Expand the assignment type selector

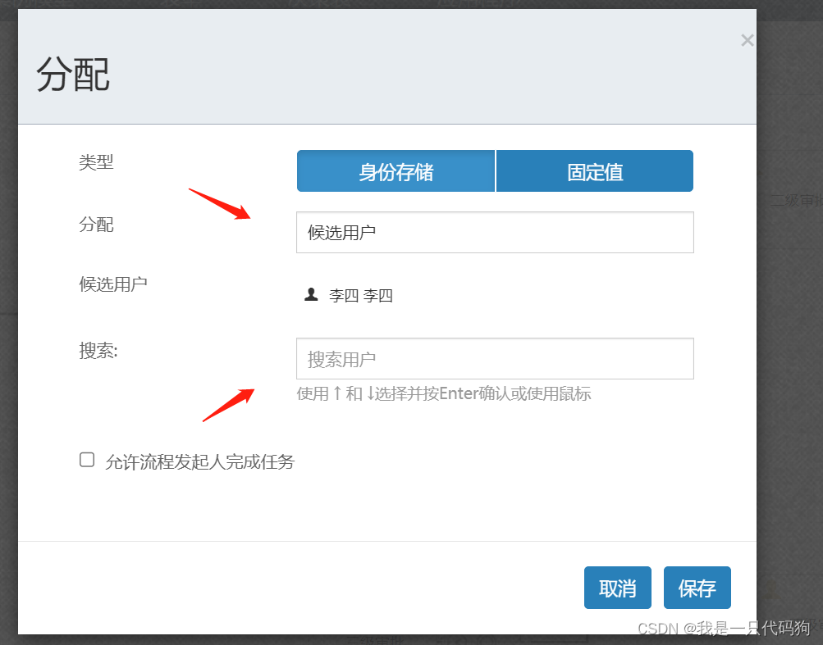coord(494,232)
